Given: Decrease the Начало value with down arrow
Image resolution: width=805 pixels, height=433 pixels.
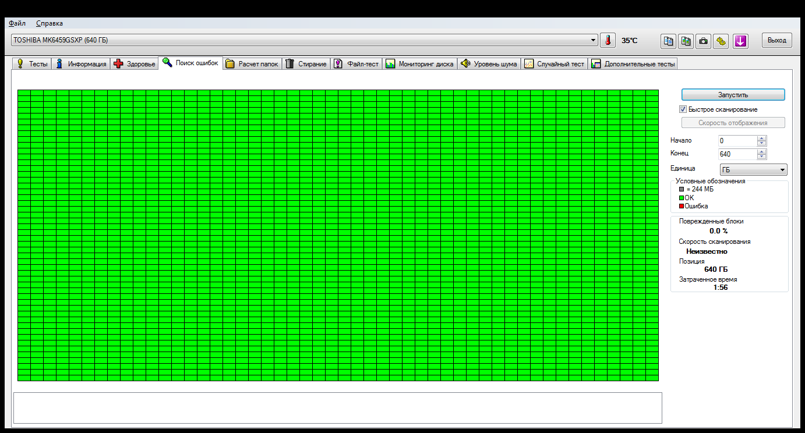Looking at the screenshot, I should [762, 143].
